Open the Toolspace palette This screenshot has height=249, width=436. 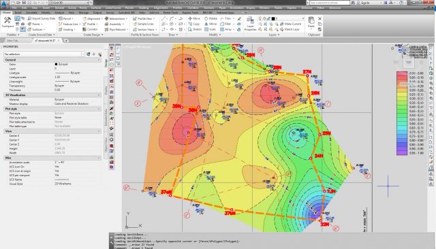point(7,22)
